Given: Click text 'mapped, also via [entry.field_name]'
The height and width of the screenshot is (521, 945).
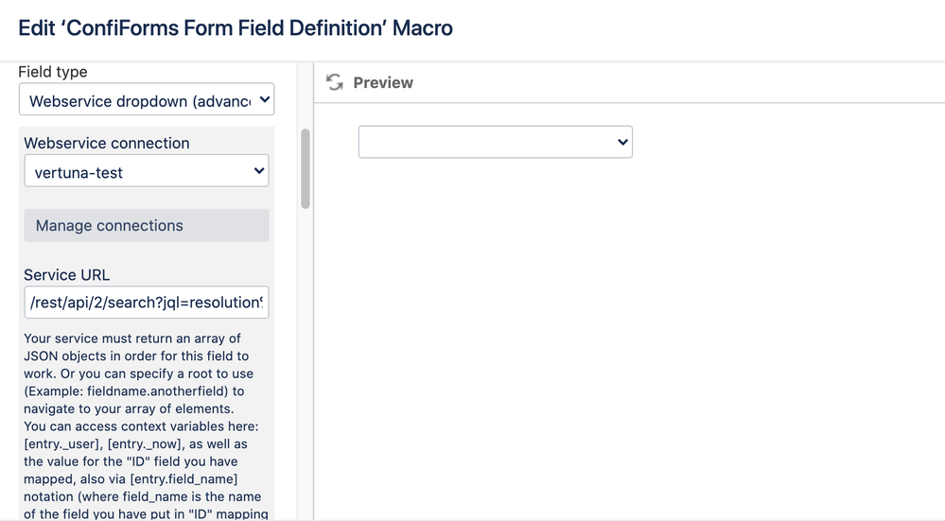Looking at the screenshot, I should (131, 478).
